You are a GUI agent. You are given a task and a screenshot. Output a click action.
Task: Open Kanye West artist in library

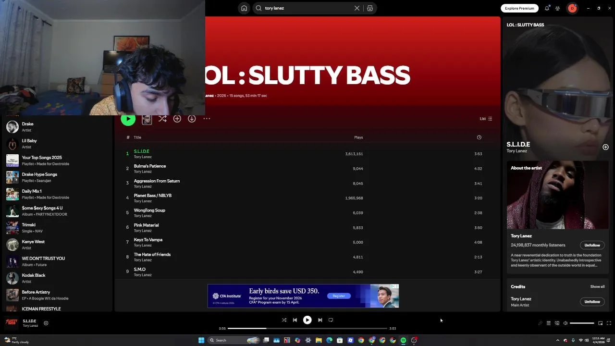[58, 245]
